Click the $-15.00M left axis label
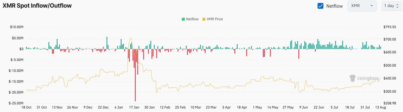 [16, 82]
